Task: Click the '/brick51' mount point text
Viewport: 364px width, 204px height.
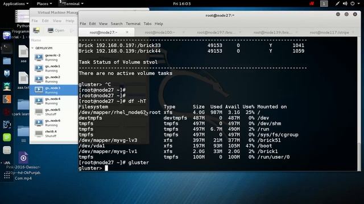Action: tap(269, 140)
